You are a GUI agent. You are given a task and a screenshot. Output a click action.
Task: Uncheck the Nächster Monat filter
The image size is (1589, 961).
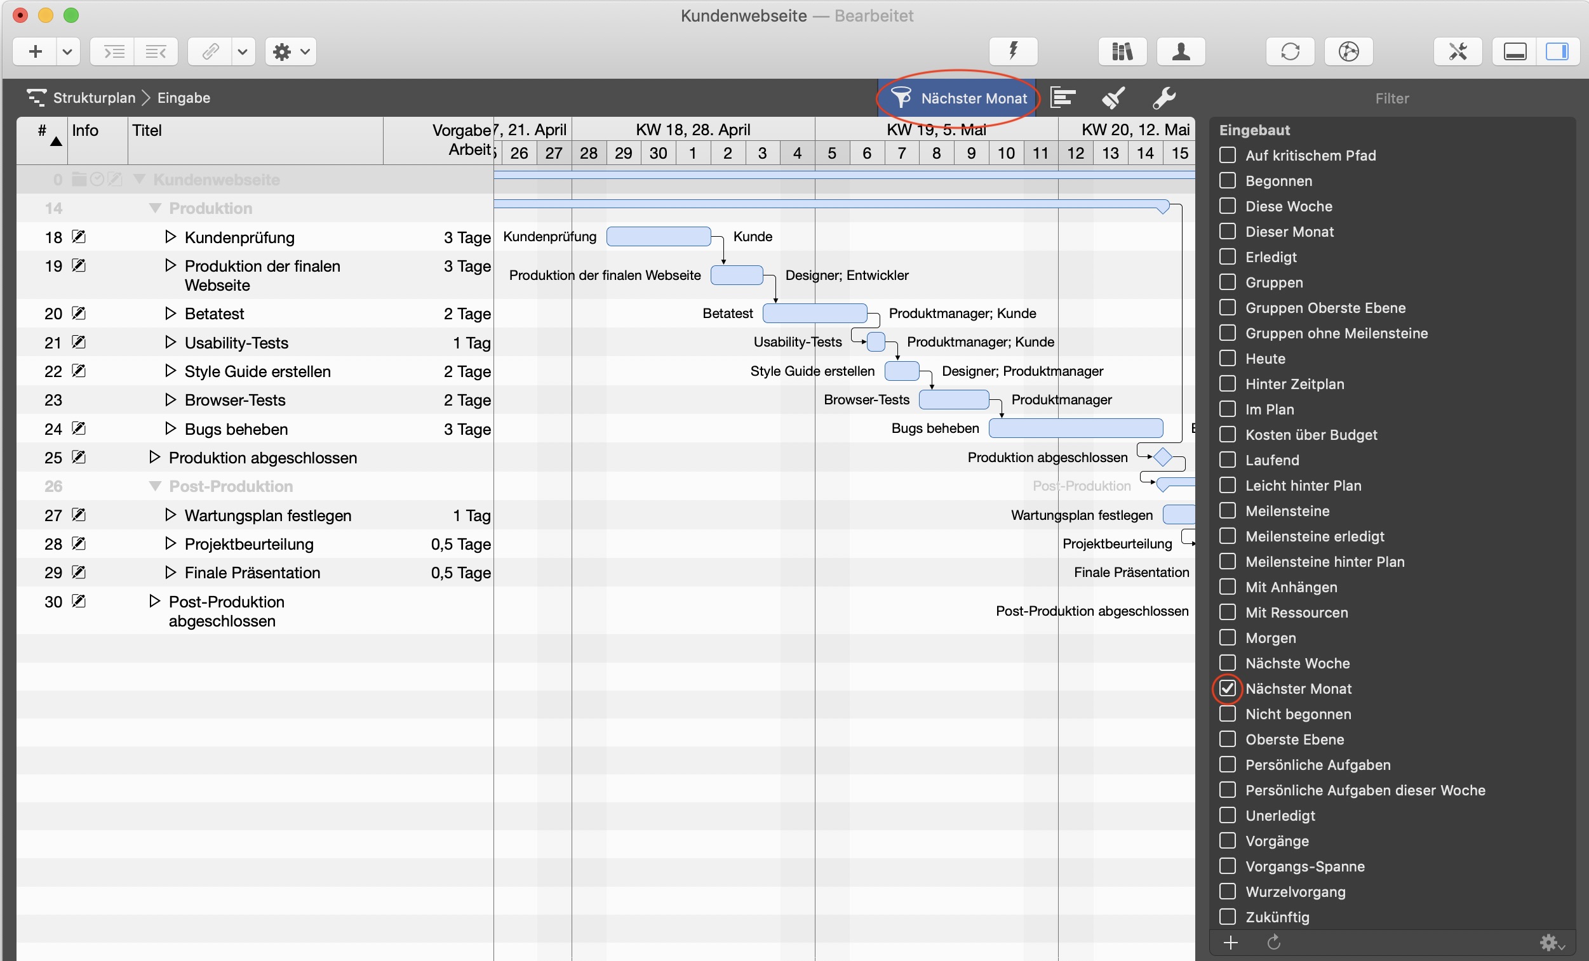click(1227, 688)
